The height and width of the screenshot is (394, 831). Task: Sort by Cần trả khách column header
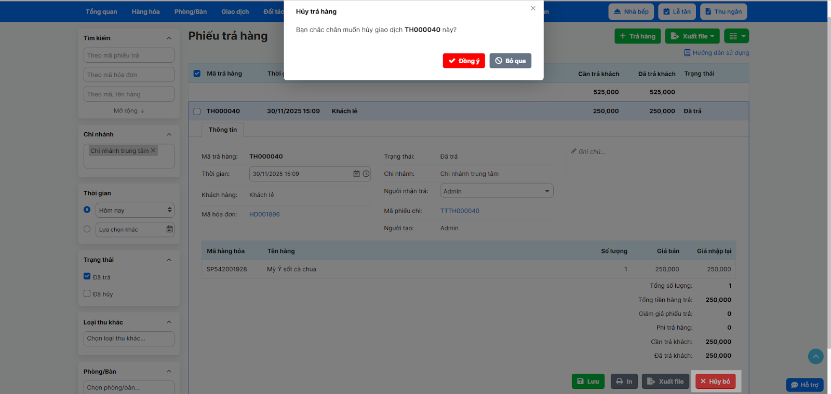599,74
